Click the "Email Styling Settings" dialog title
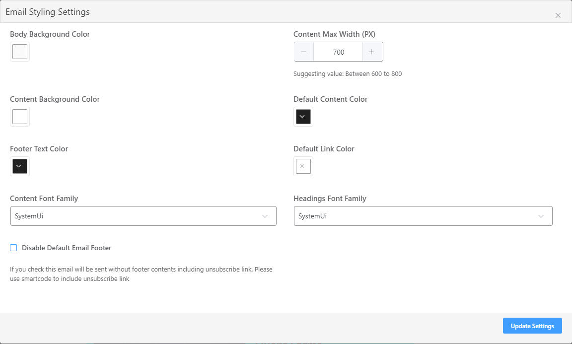 click(x=48, y=12)
